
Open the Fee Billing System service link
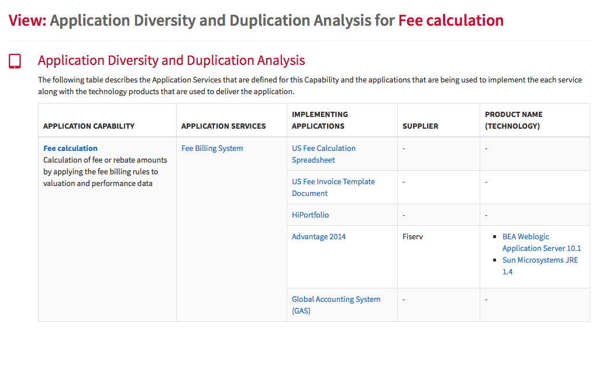(x=212, y=148)
